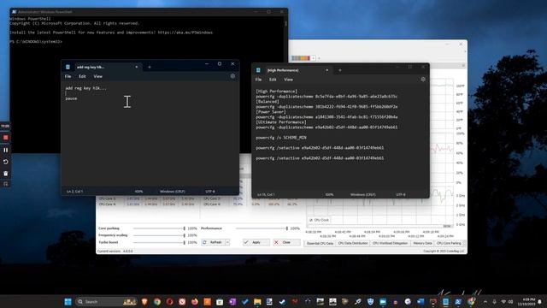Adjust the Turbo boost slider
Viewport: 547px width, 308px height.
[x=159, y=242]
